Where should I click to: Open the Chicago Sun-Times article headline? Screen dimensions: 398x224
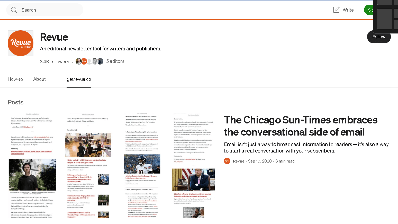click(300, 126)
